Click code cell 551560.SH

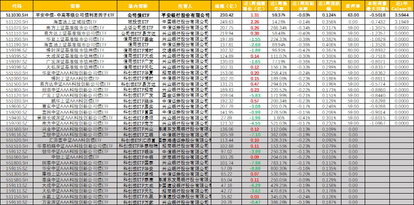(x=16, y=129)
